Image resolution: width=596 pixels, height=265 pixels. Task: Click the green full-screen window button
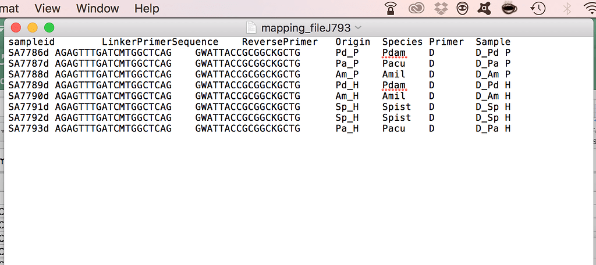click(49, 27)
